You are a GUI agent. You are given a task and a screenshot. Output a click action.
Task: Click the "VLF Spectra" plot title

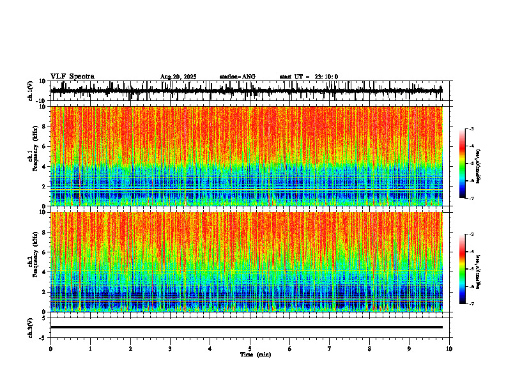click(x=72, y=77)
